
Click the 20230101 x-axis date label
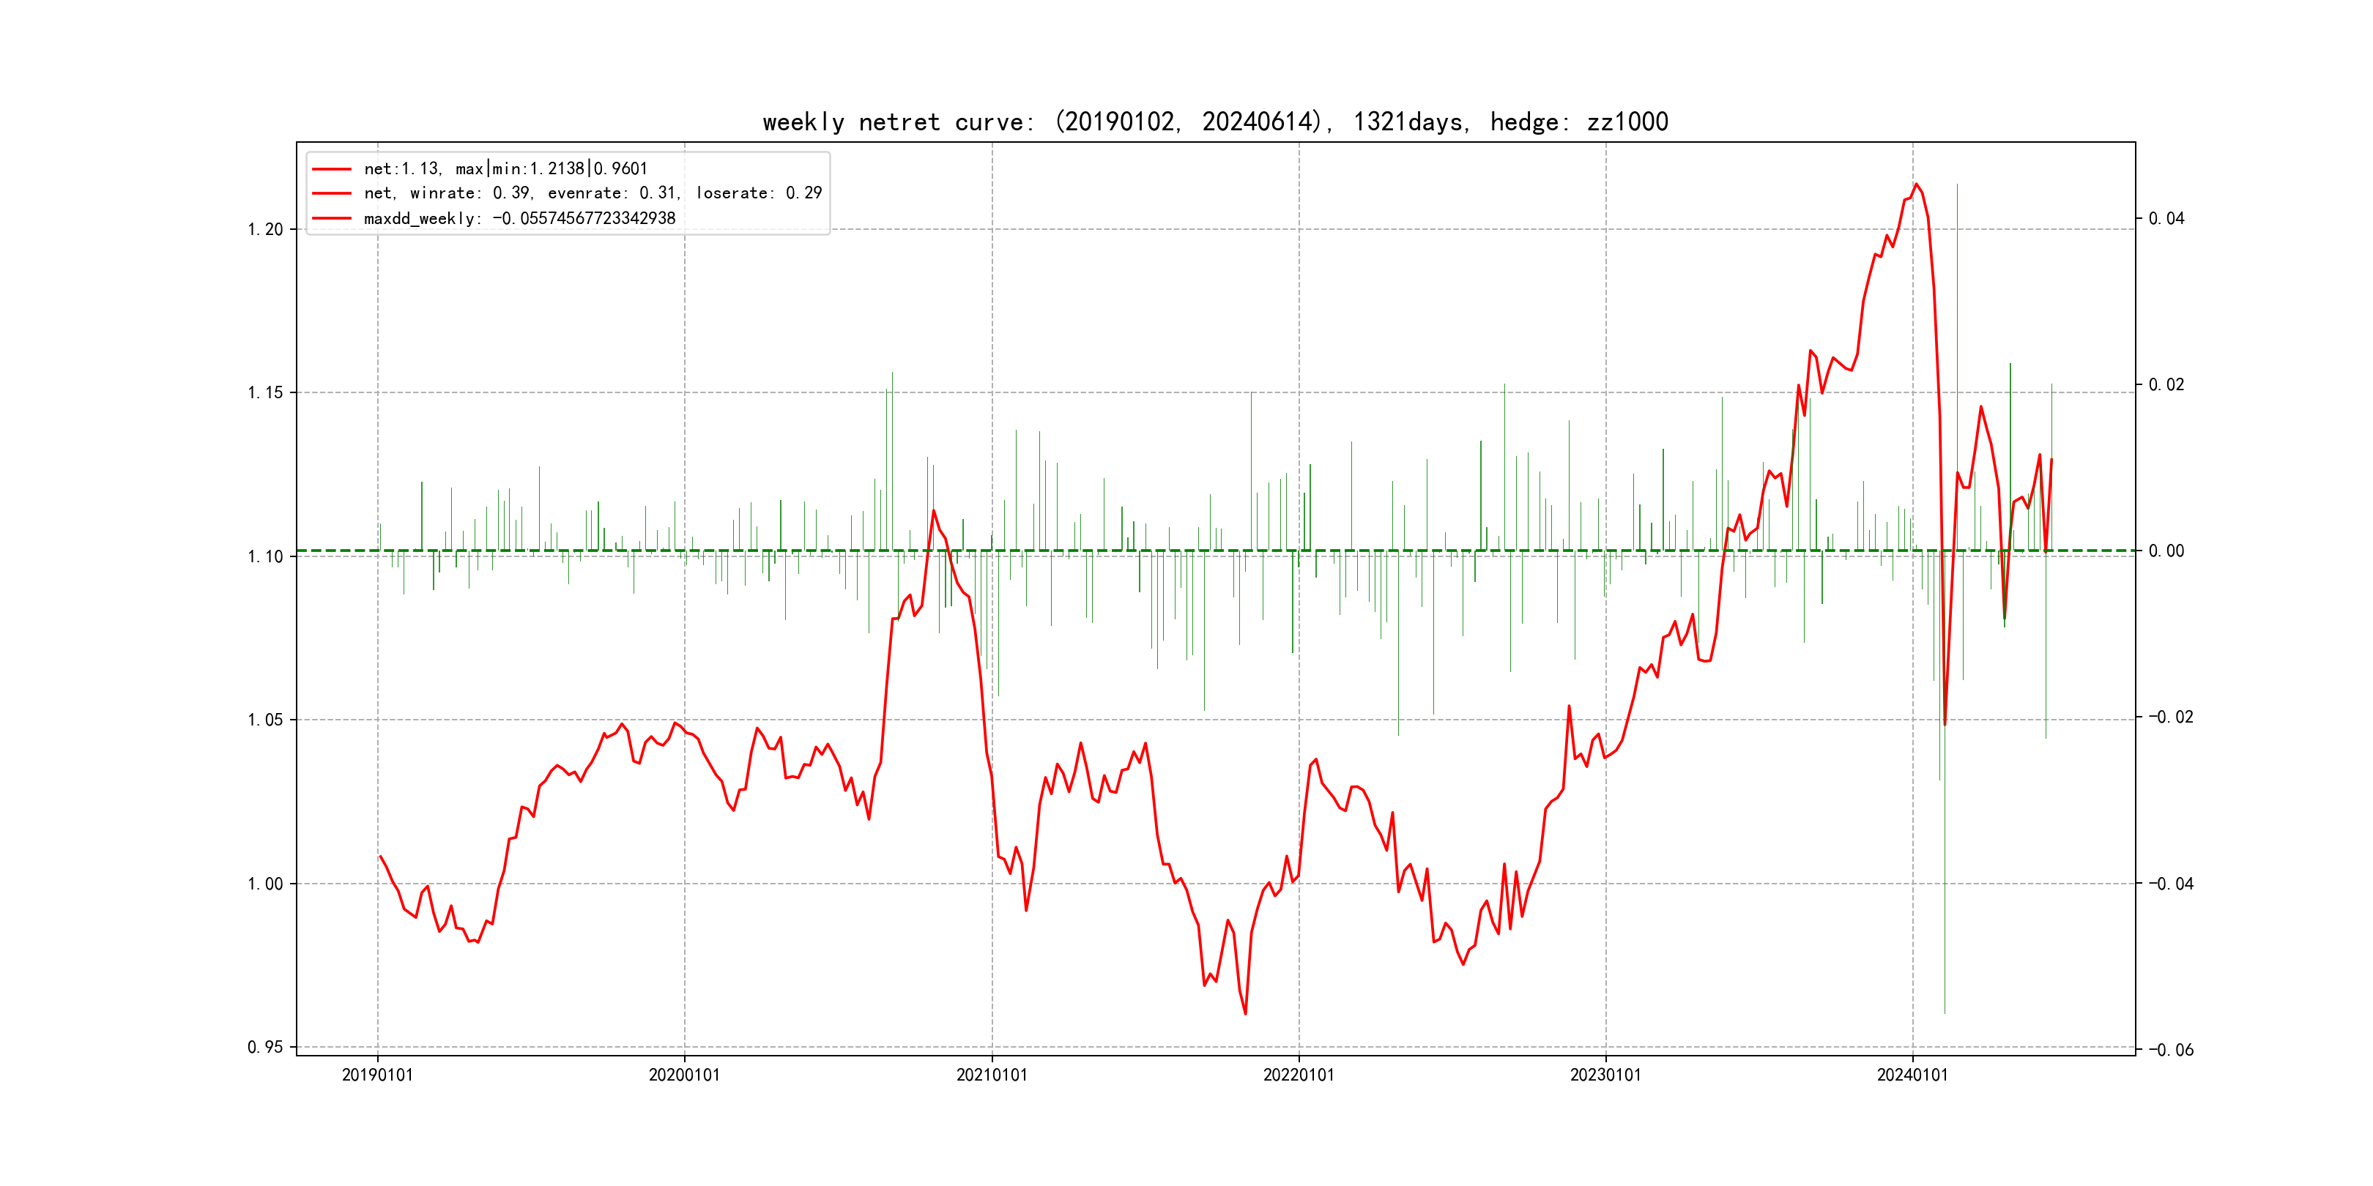(x=1605, y=1075)
